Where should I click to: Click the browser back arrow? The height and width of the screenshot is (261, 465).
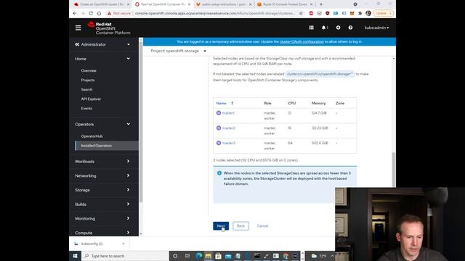tap(74, 13)
